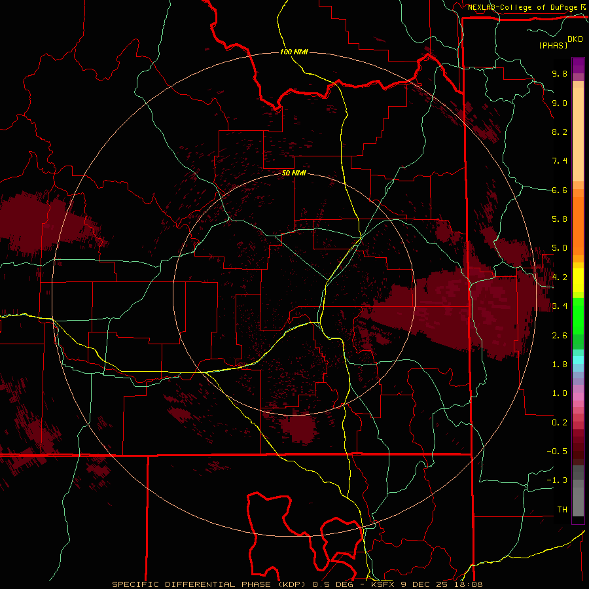Viewport: 589px width, 589px height.
Task: Click the 1.8 value on the color scale
Action: pos(560,365)
